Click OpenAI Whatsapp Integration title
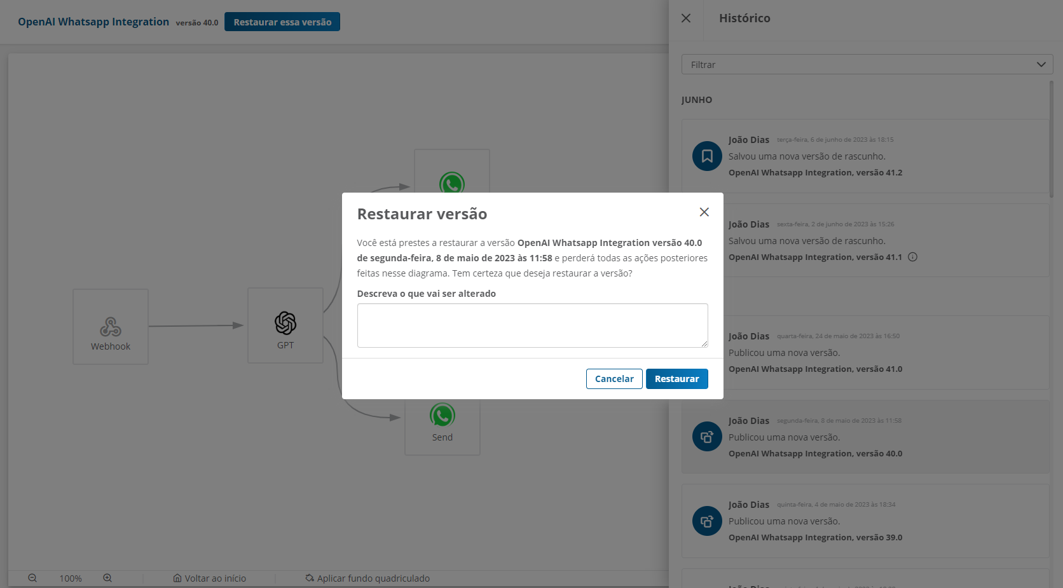Viewport: 1063px width, 588px height. (x=93, y=22)
